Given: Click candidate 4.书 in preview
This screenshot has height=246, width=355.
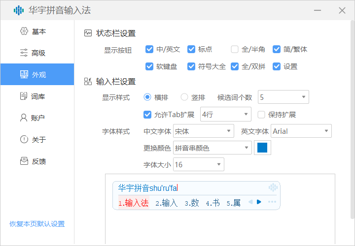Looking at the screenshot, I should (213, 203).
